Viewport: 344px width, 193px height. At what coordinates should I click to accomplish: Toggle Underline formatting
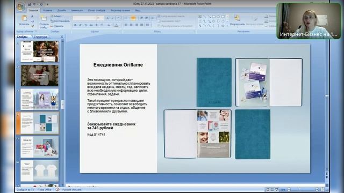tap(86, 25)
